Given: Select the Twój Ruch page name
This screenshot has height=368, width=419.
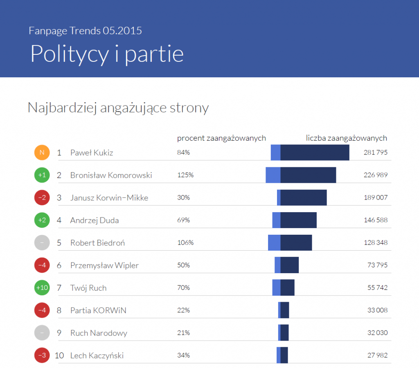Looking at the screenshot, I should tap(88, 288).
